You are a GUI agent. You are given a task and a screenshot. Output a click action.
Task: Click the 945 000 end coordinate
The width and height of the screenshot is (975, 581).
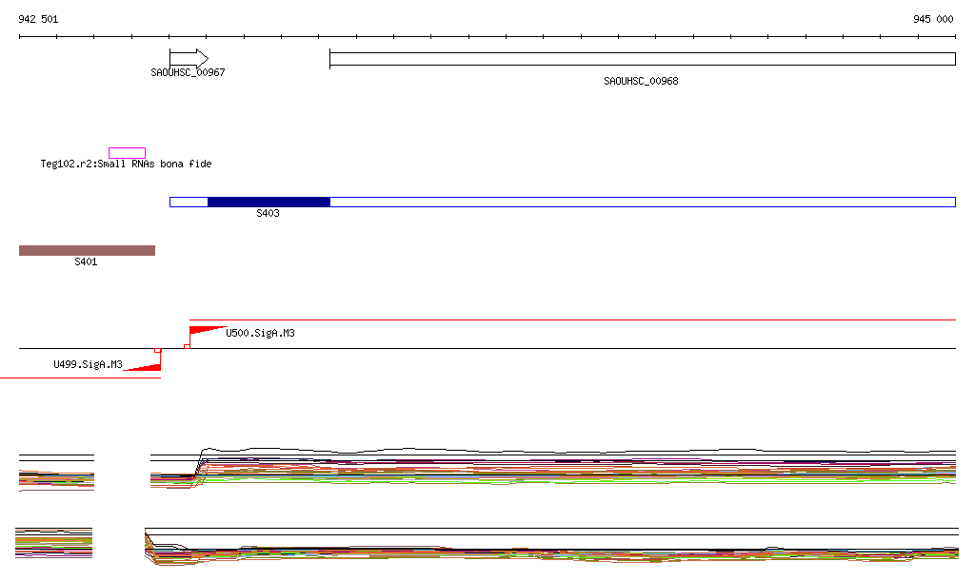(x=933, y=19)
